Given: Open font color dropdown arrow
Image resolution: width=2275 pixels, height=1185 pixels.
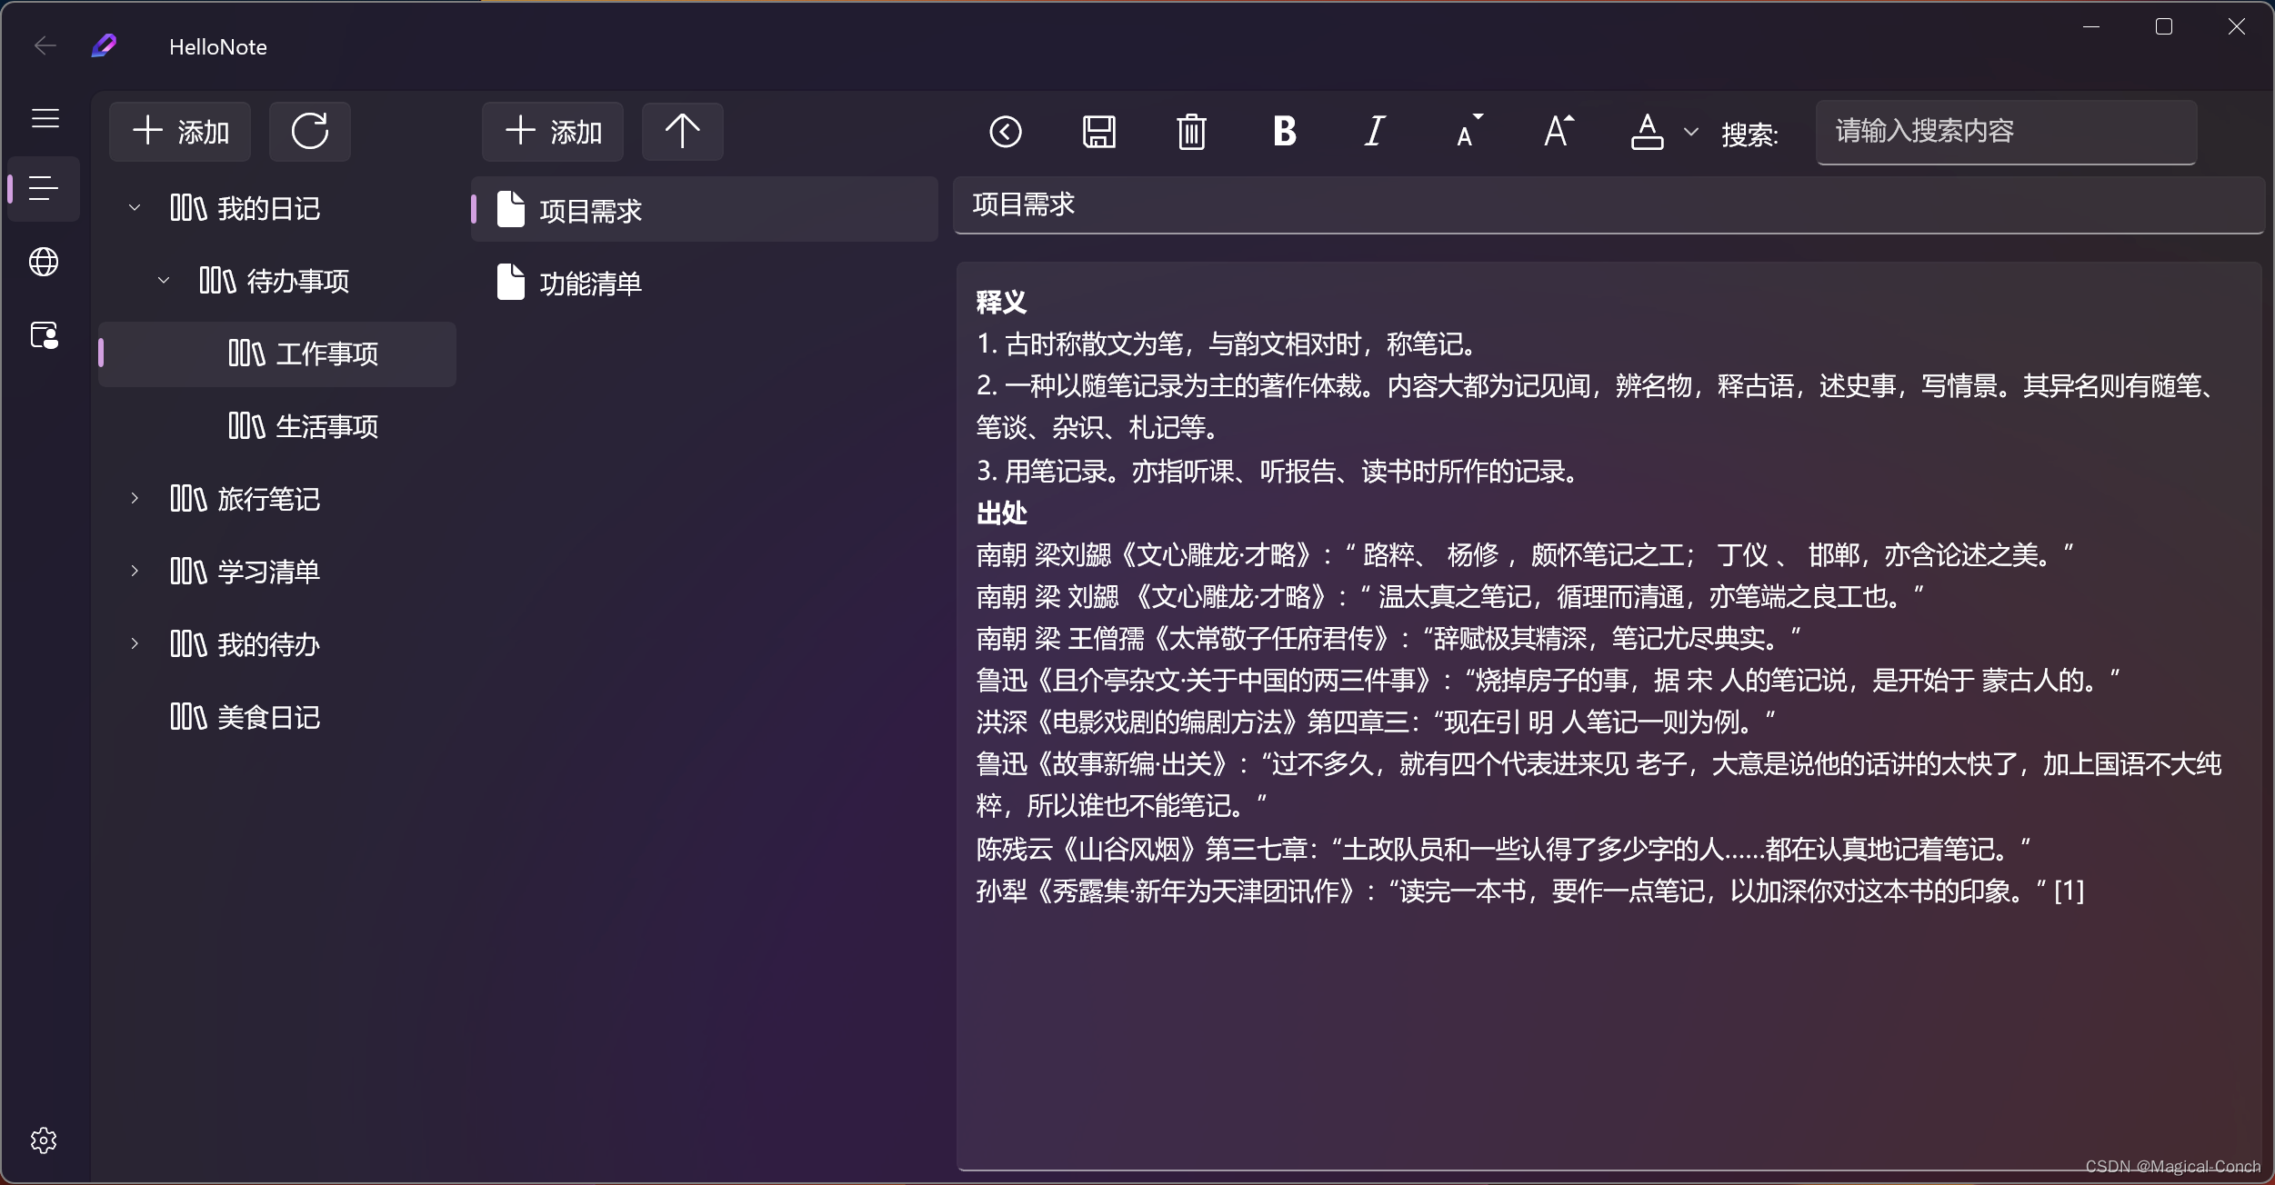Looking at the screenshot, I should (1690, 132).
